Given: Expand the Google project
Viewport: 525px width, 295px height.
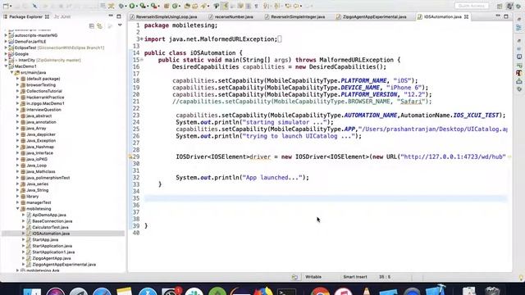Looking at the screenshot, I should pyautogui.click(x=6, y=54).
